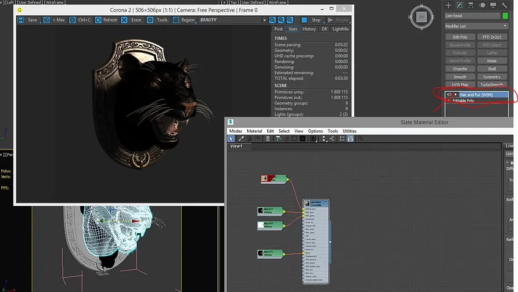Click the Erase icon in Corona toolbar
The height and width of the screenshot is (292, 518).
point(124,20)
